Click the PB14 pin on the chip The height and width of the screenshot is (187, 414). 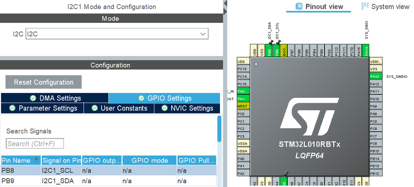click(376, 158)
